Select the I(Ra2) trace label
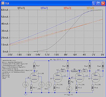This screenshot has height=97, width=106. pos(44,8)
